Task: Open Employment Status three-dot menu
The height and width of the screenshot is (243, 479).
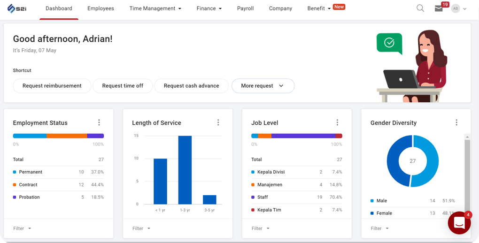Action: tap(99, 122)
